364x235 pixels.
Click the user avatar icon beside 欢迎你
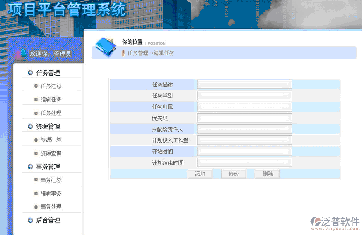pos(20,54)
